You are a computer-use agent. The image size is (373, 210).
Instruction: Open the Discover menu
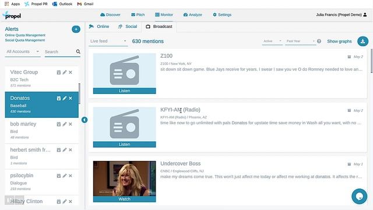(110, 15)
